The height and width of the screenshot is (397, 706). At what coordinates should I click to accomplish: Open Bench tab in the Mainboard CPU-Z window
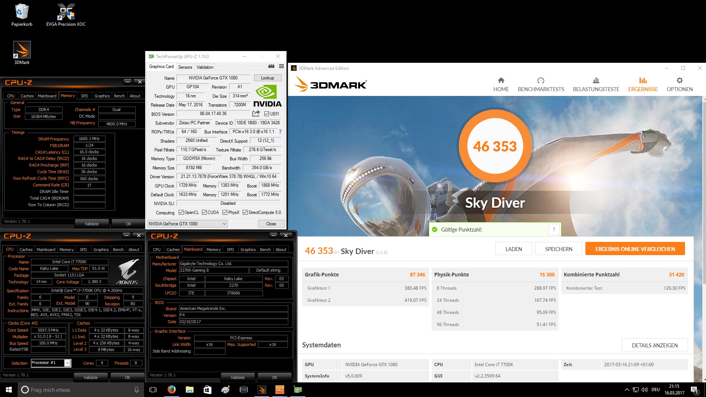(x=265, y=249)
